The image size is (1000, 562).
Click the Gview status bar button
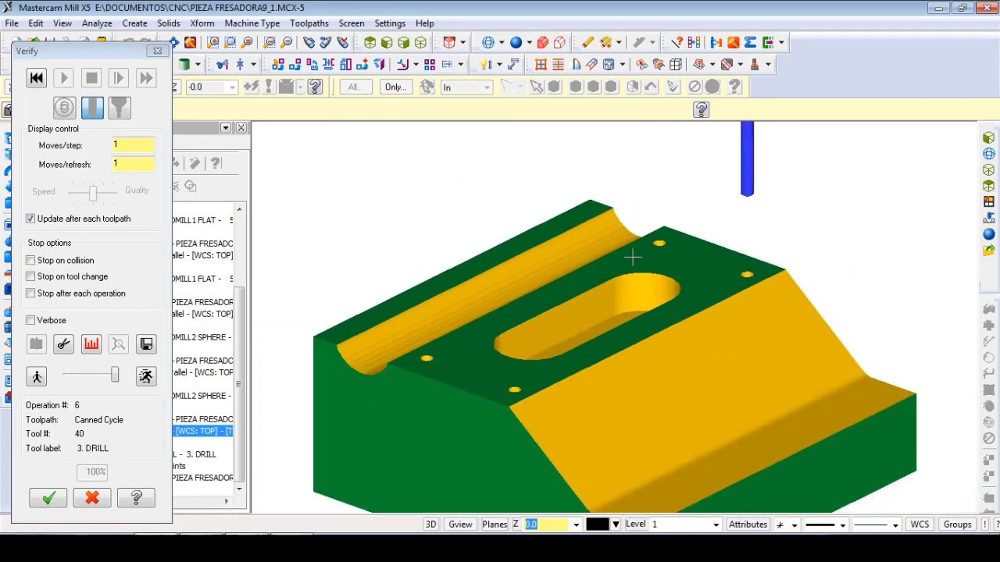point(460,525)
